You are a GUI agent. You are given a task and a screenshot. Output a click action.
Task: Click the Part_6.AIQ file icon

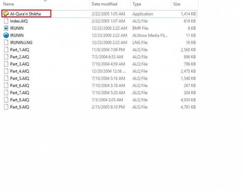pyautogui.click(x=6, y=85)
